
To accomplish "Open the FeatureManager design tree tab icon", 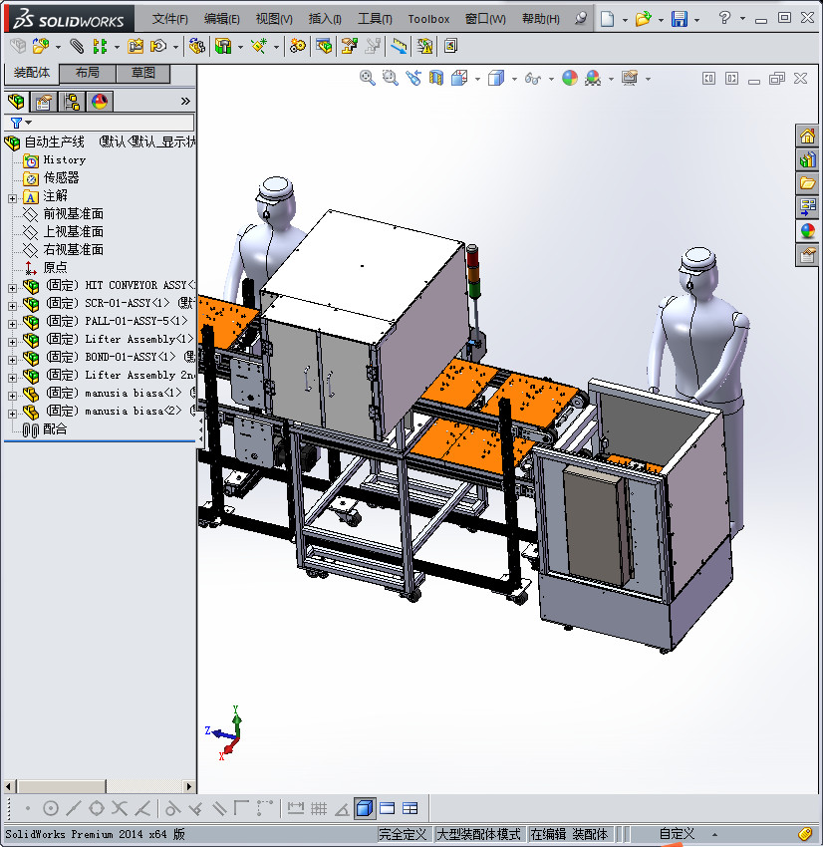I will point(15,101).
